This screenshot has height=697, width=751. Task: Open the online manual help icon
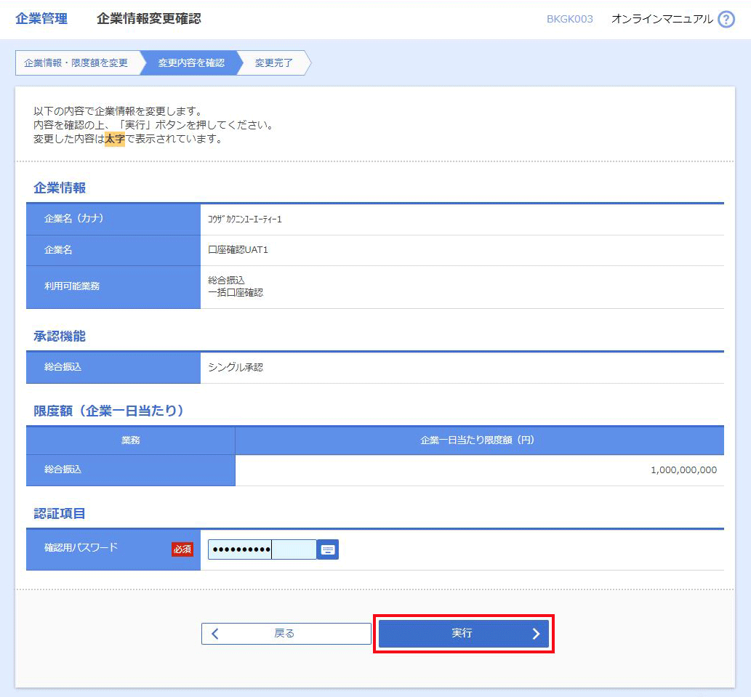coord(726,20)
